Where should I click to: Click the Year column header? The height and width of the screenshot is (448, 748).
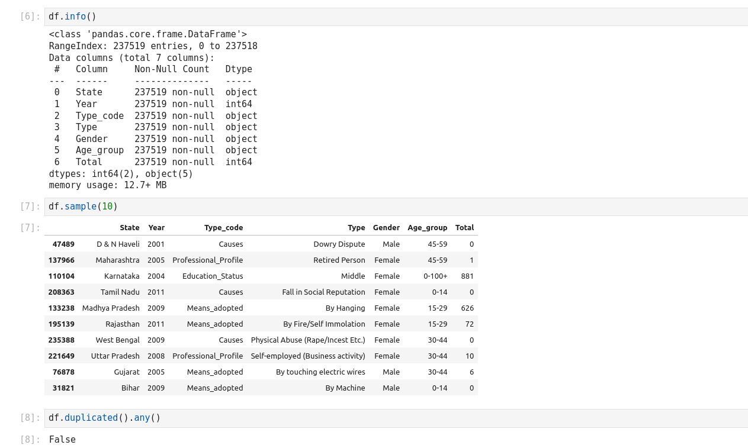point(156,227)
